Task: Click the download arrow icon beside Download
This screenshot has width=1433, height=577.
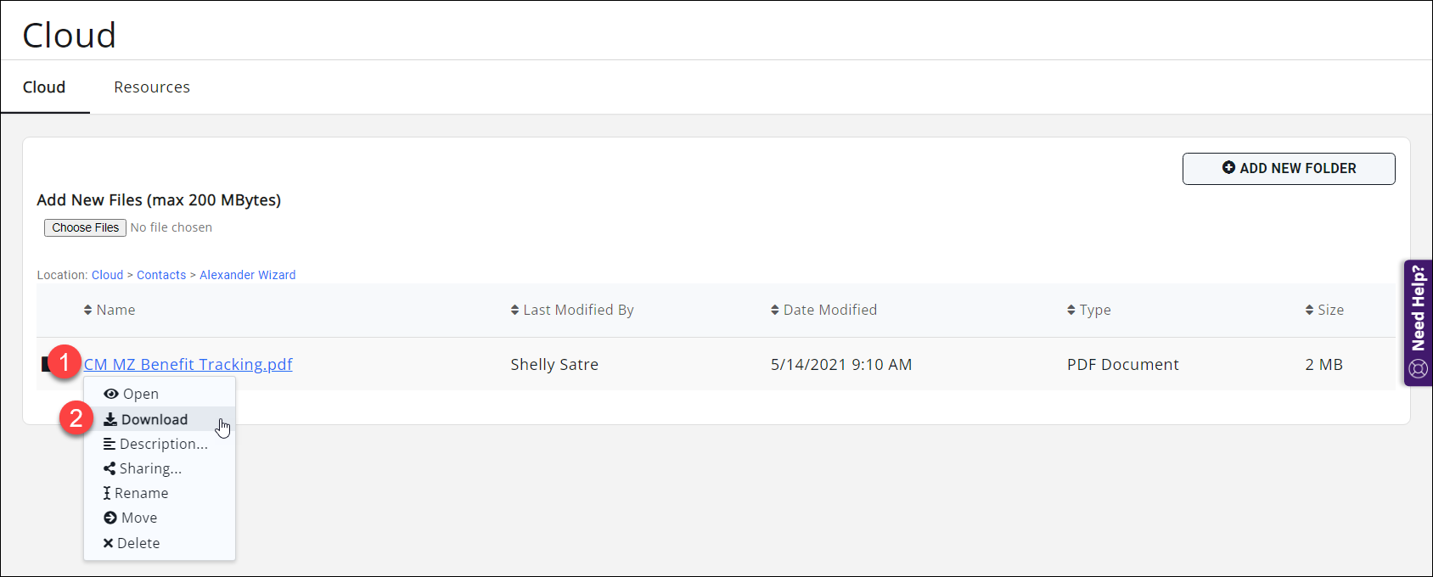Action: (110, 418)
